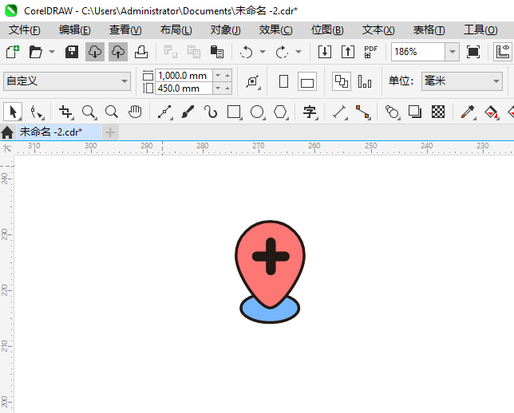Open the 编辑(E) menu

pos(75,30)
